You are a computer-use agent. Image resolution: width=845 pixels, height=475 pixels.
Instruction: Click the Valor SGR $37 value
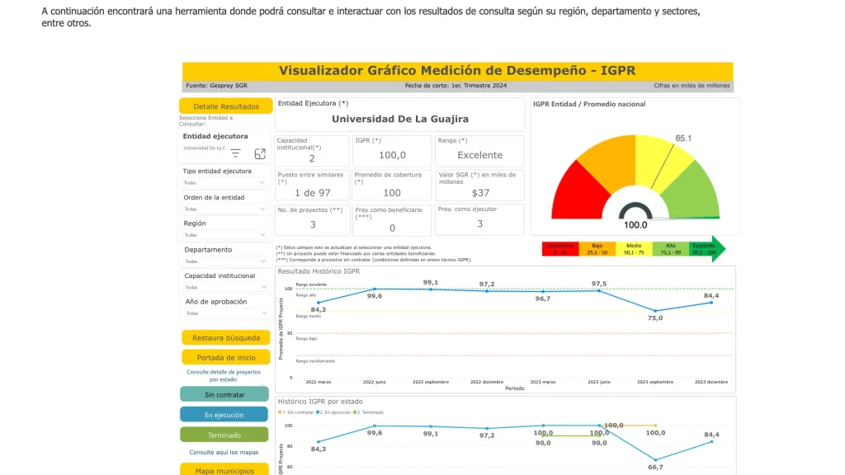click(x=480, y=193)
